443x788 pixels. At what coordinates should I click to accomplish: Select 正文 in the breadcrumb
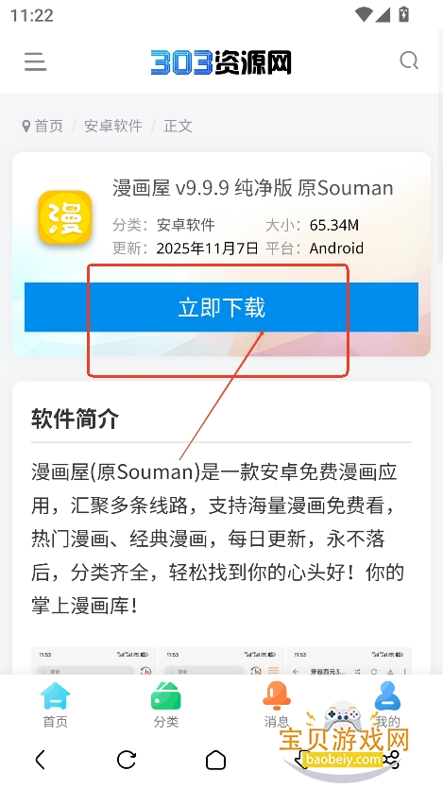[178, 126]
